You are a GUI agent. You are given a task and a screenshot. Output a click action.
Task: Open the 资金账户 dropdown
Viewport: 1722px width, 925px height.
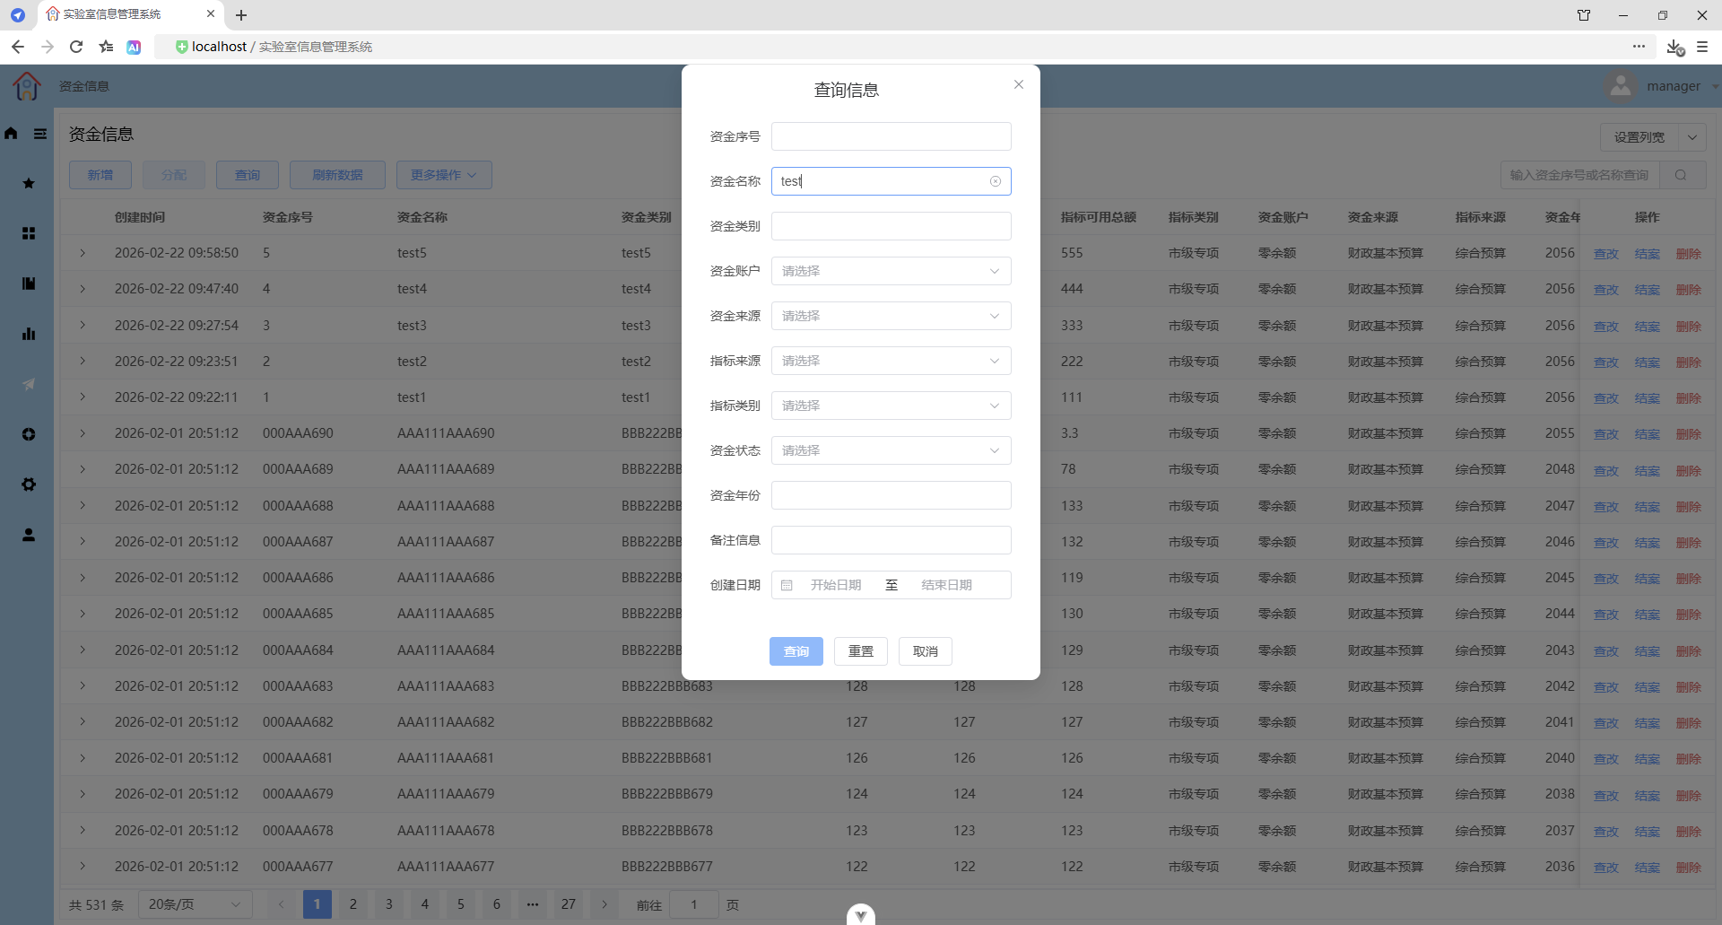891,271
